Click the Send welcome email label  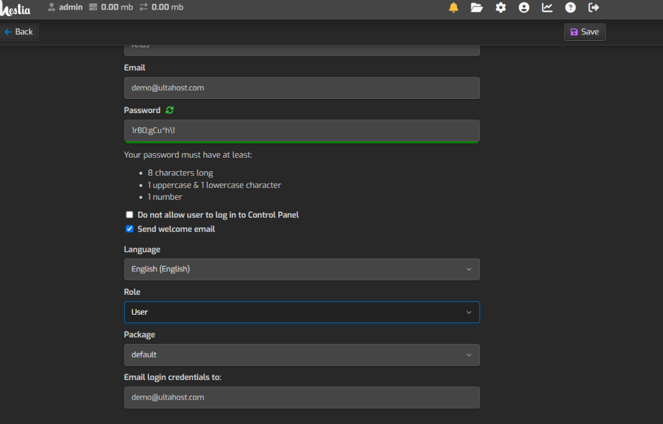[176, 229]
